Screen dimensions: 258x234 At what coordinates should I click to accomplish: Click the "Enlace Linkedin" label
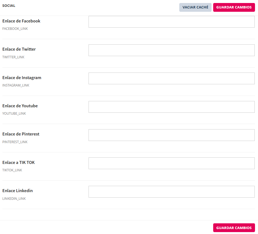tap(17, 191)
